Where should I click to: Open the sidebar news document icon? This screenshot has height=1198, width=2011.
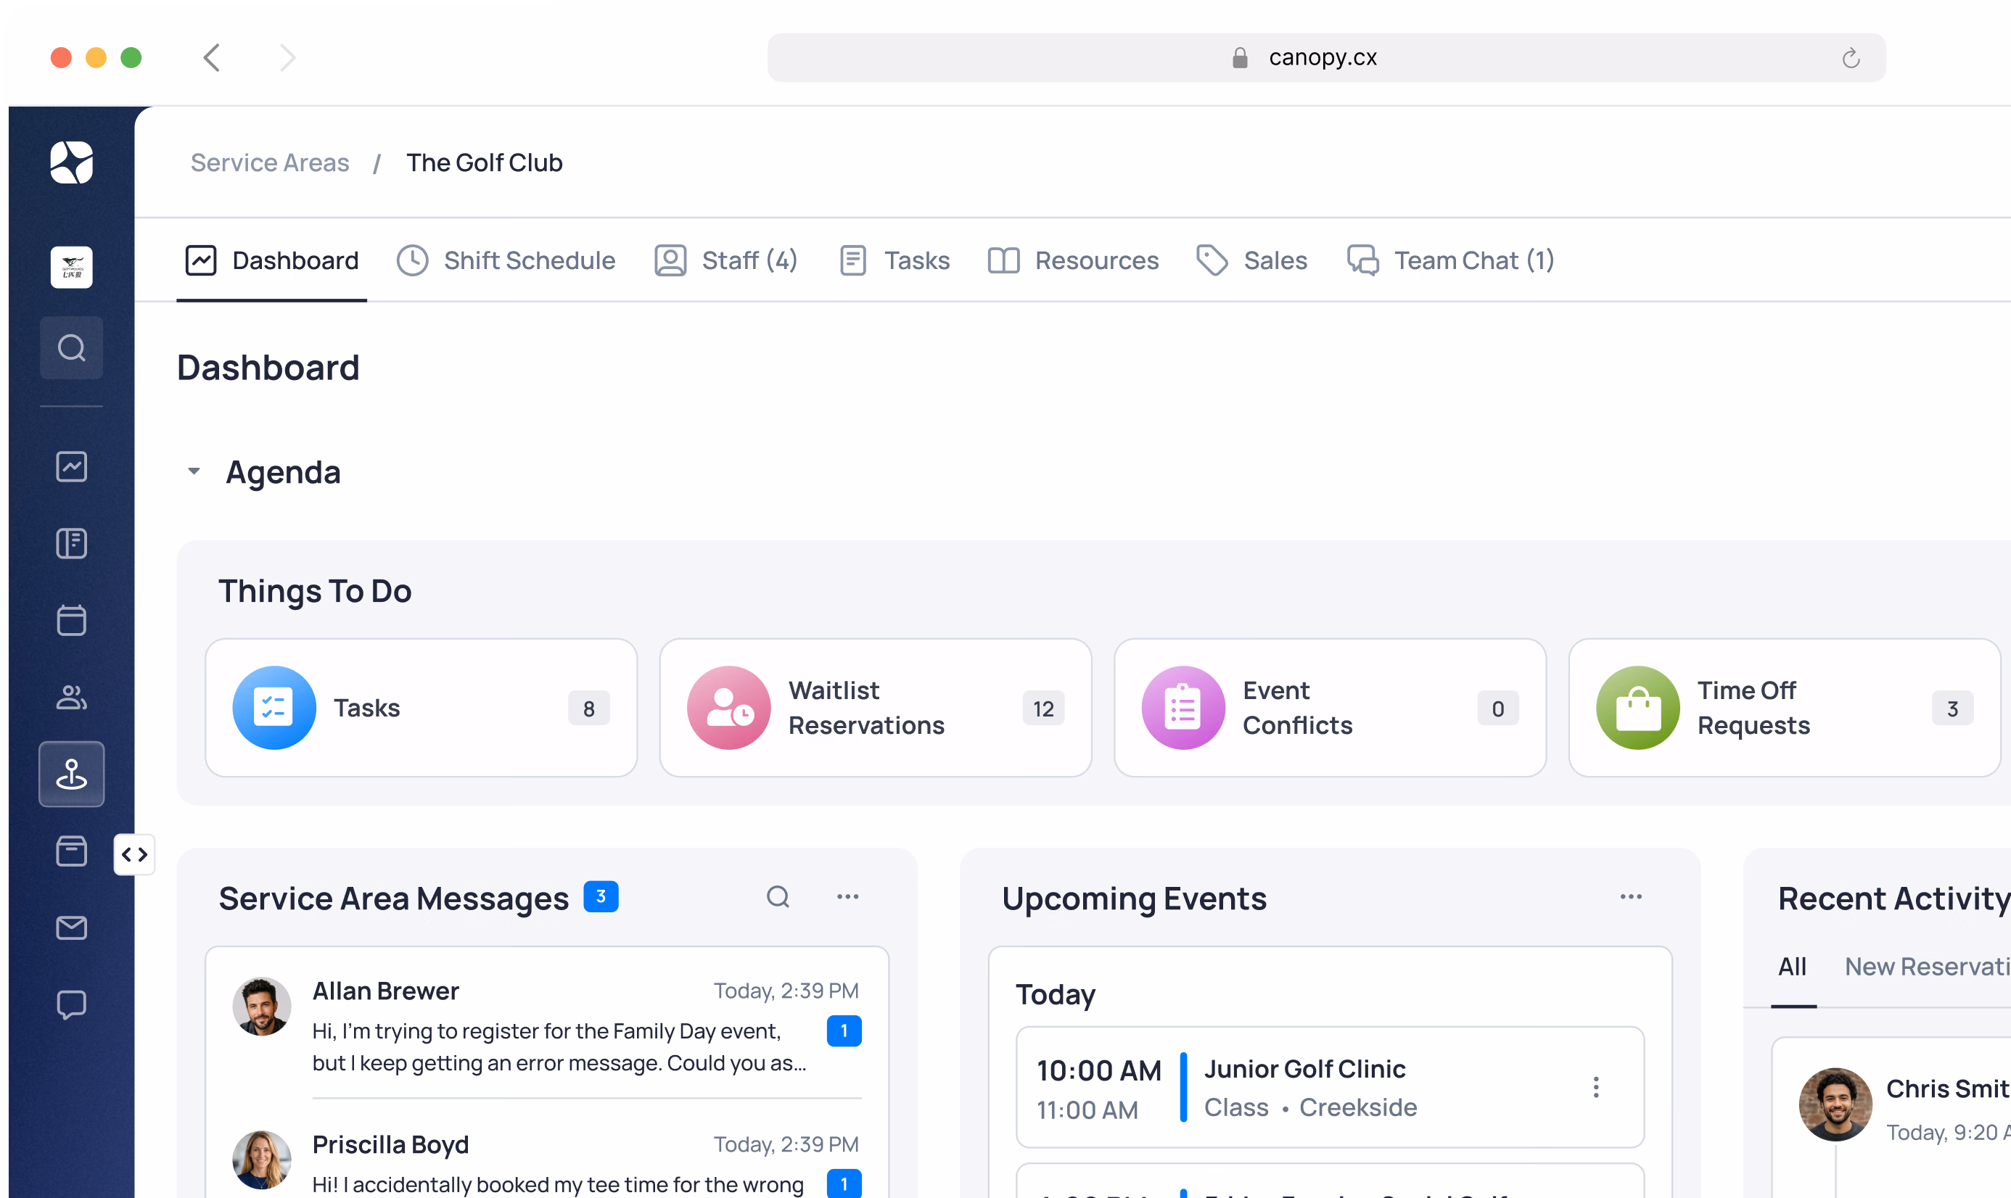pyautogui.click(x=72, y=543)
